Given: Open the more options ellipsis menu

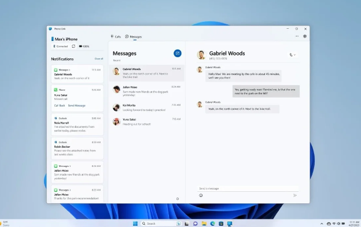Looking at the screenshot, I should point(297,36).
